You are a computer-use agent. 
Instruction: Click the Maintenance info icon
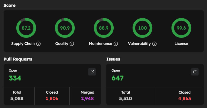tap(116, 44)
